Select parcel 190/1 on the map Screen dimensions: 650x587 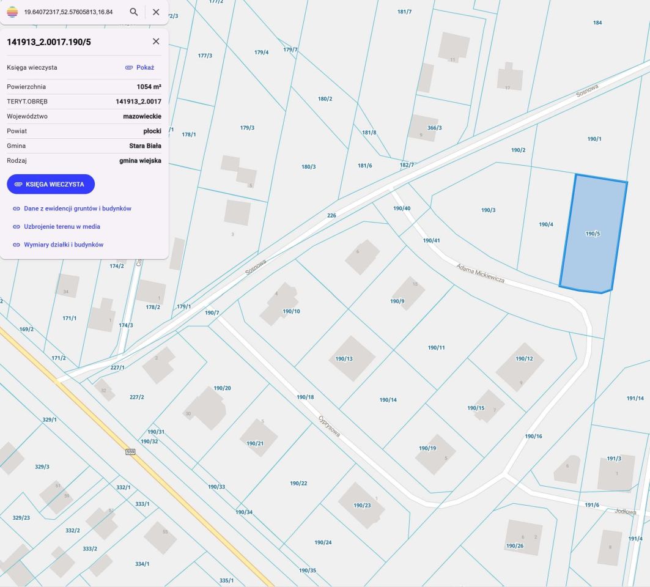tap(594, 139)
